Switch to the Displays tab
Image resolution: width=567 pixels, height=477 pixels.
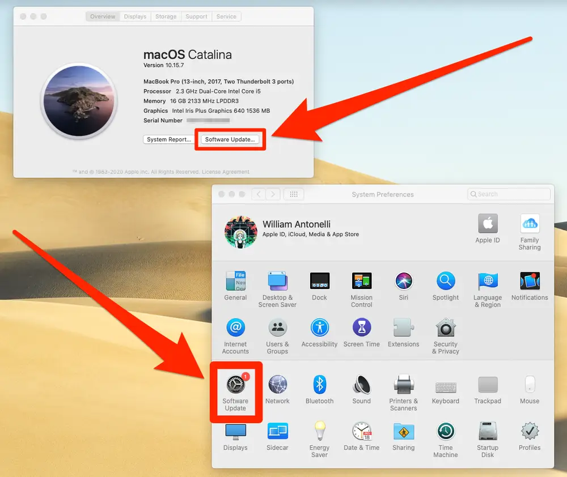[x=135, y=16]
